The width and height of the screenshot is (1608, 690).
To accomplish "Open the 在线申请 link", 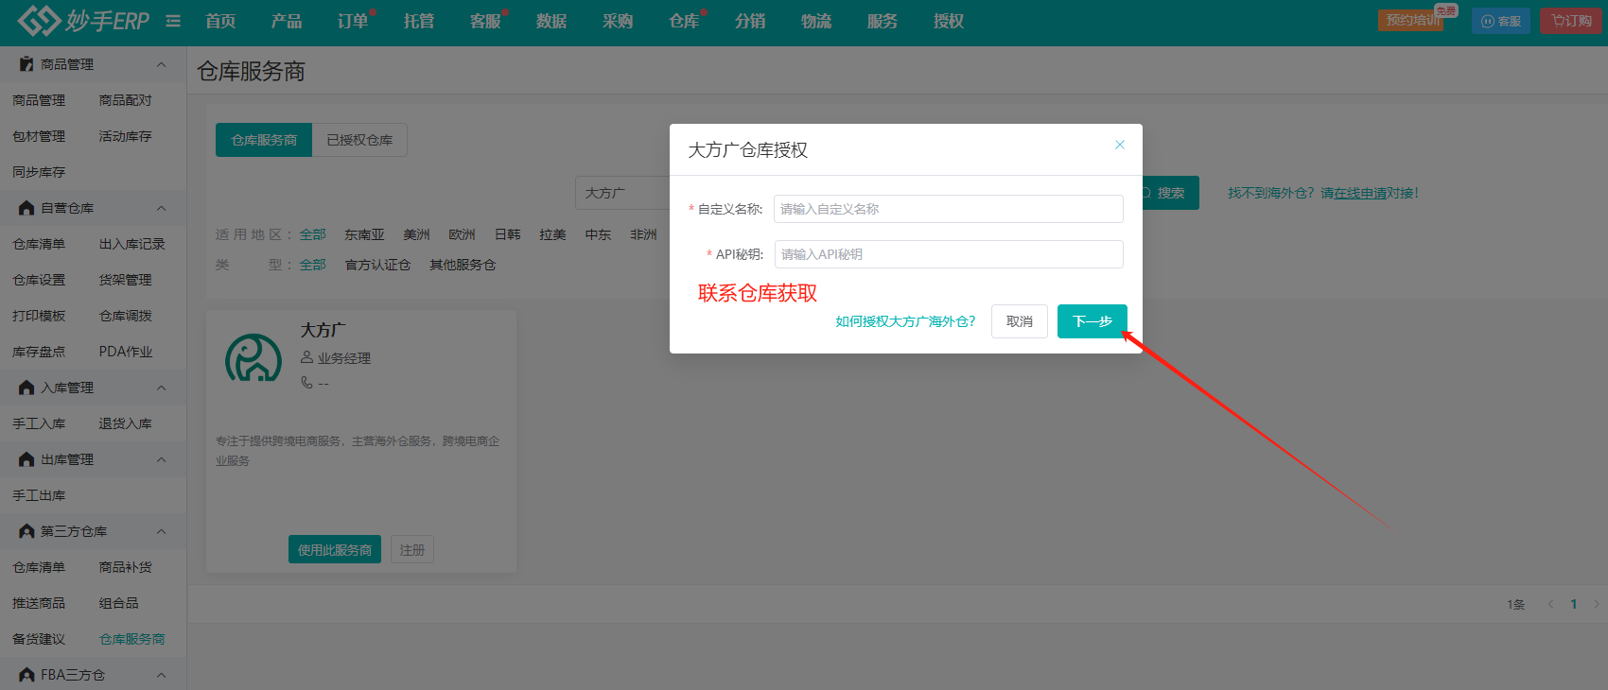I will coord(1360,193).
